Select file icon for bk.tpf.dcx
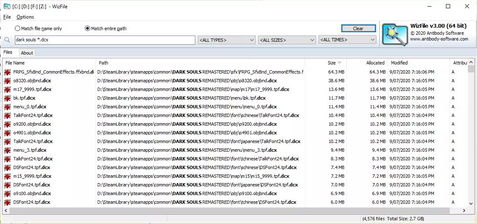 7,98
